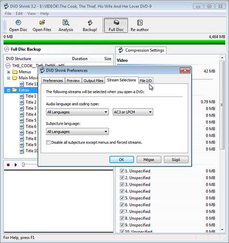This screenshot has width=229, height=243.
Task: Switch to the File I/O tab
Action: pyautogui.click(x=146, y=81)
